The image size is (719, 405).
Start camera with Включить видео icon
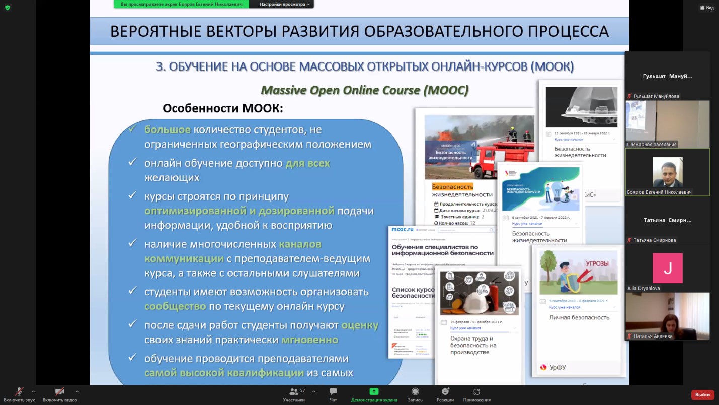click(x=59, y=392)
